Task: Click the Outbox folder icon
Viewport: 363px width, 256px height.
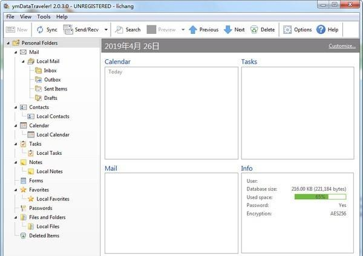Action: (x=38, y=80)
